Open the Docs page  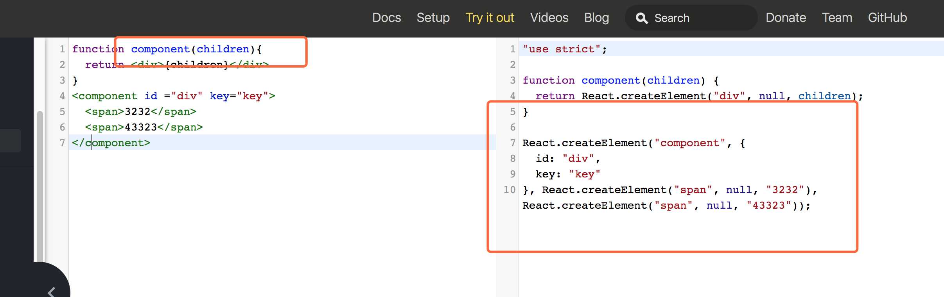pyautogui.click(x=386, y=18)
